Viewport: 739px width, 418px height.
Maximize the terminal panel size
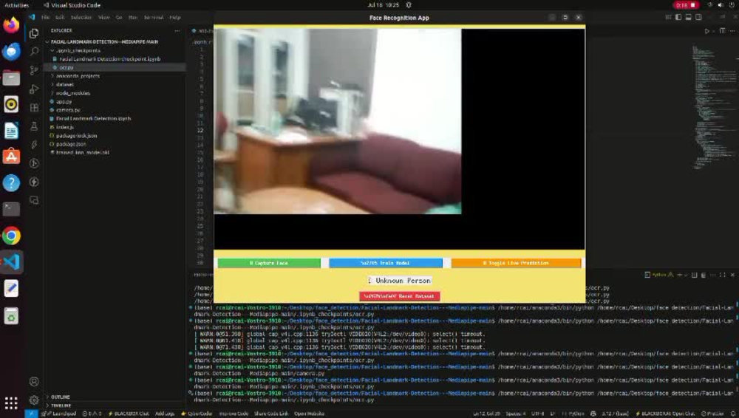[x=722, y=275]
